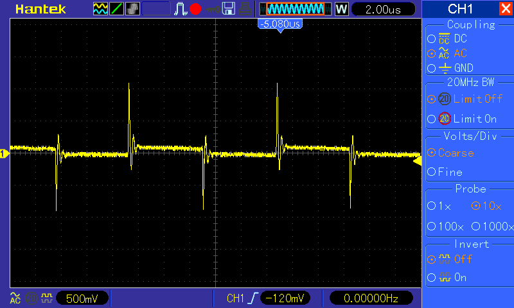Click the 0.00000Hz frequency counter readout
Image resolution: width=514 pixels, height=308 pixels.
click(371, 298)
